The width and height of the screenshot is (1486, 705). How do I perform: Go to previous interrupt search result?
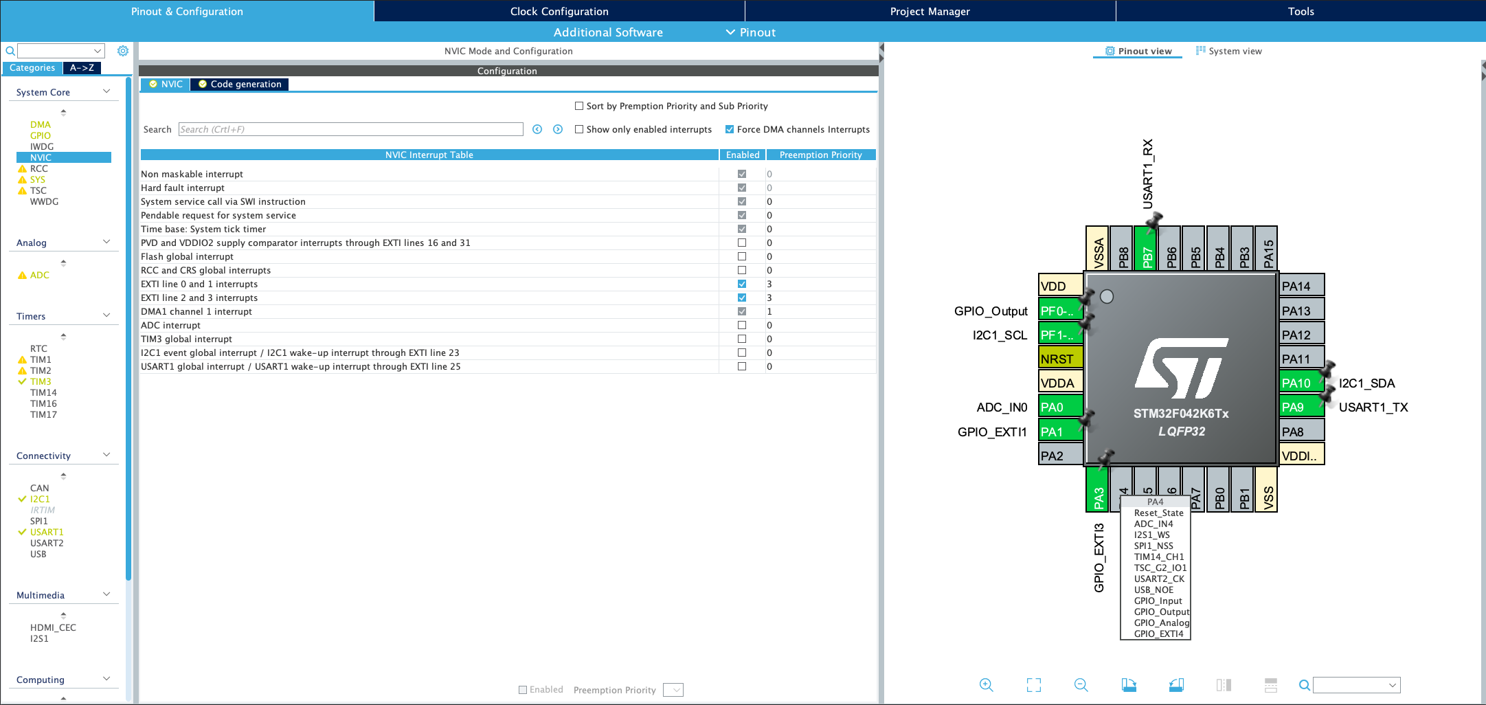pyautogui.click(x=537, y=129)
